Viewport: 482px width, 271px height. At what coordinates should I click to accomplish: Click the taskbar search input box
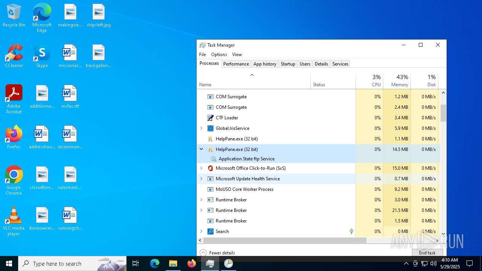(x=72, y=263)
